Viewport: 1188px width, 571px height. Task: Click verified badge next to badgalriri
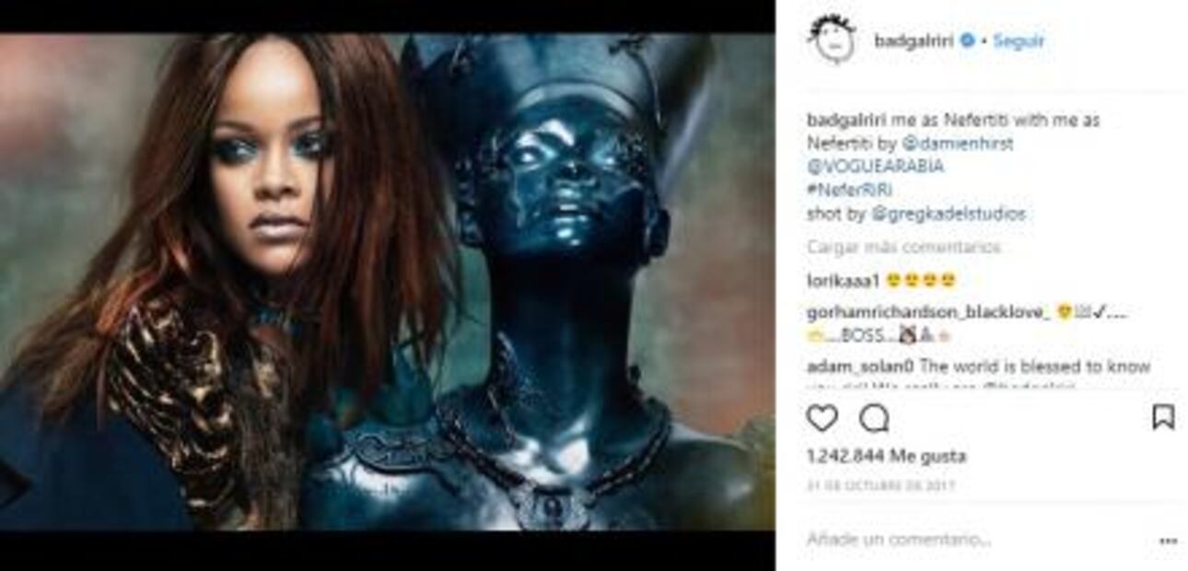pos(967,41)
